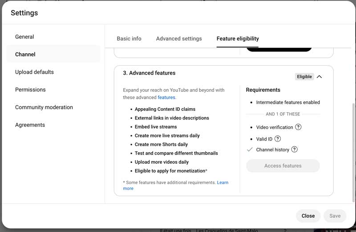Click the Eligible status badge
The image size is (356, 232).
(304, 77)
